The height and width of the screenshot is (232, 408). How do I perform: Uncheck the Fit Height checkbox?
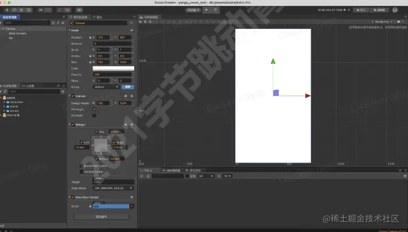pos(94,109)
